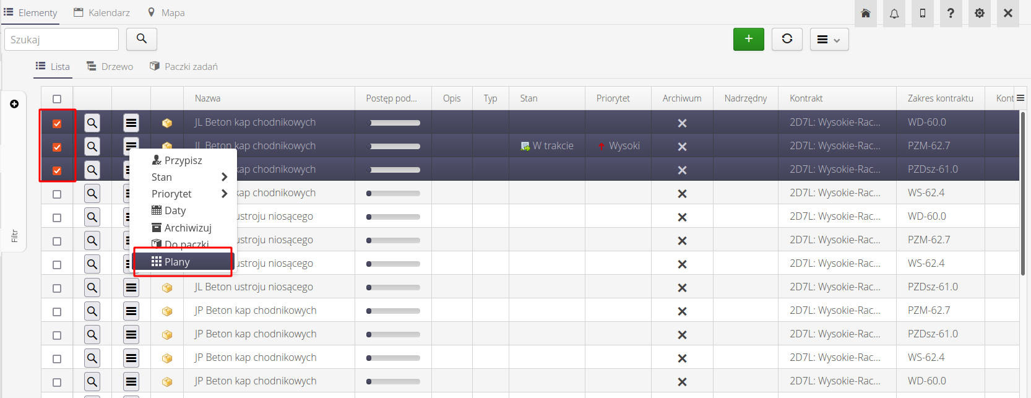Screen dimensions: 1031x398
Task: Click the green add new button
Action: (x=748, y=39)
